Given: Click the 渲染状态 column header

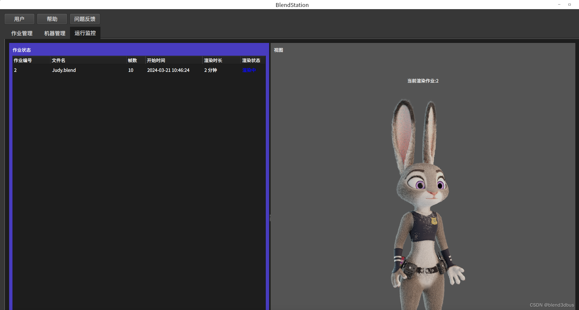Looking at the screenshot, I should pyautogui.click(x=253, y=60).
